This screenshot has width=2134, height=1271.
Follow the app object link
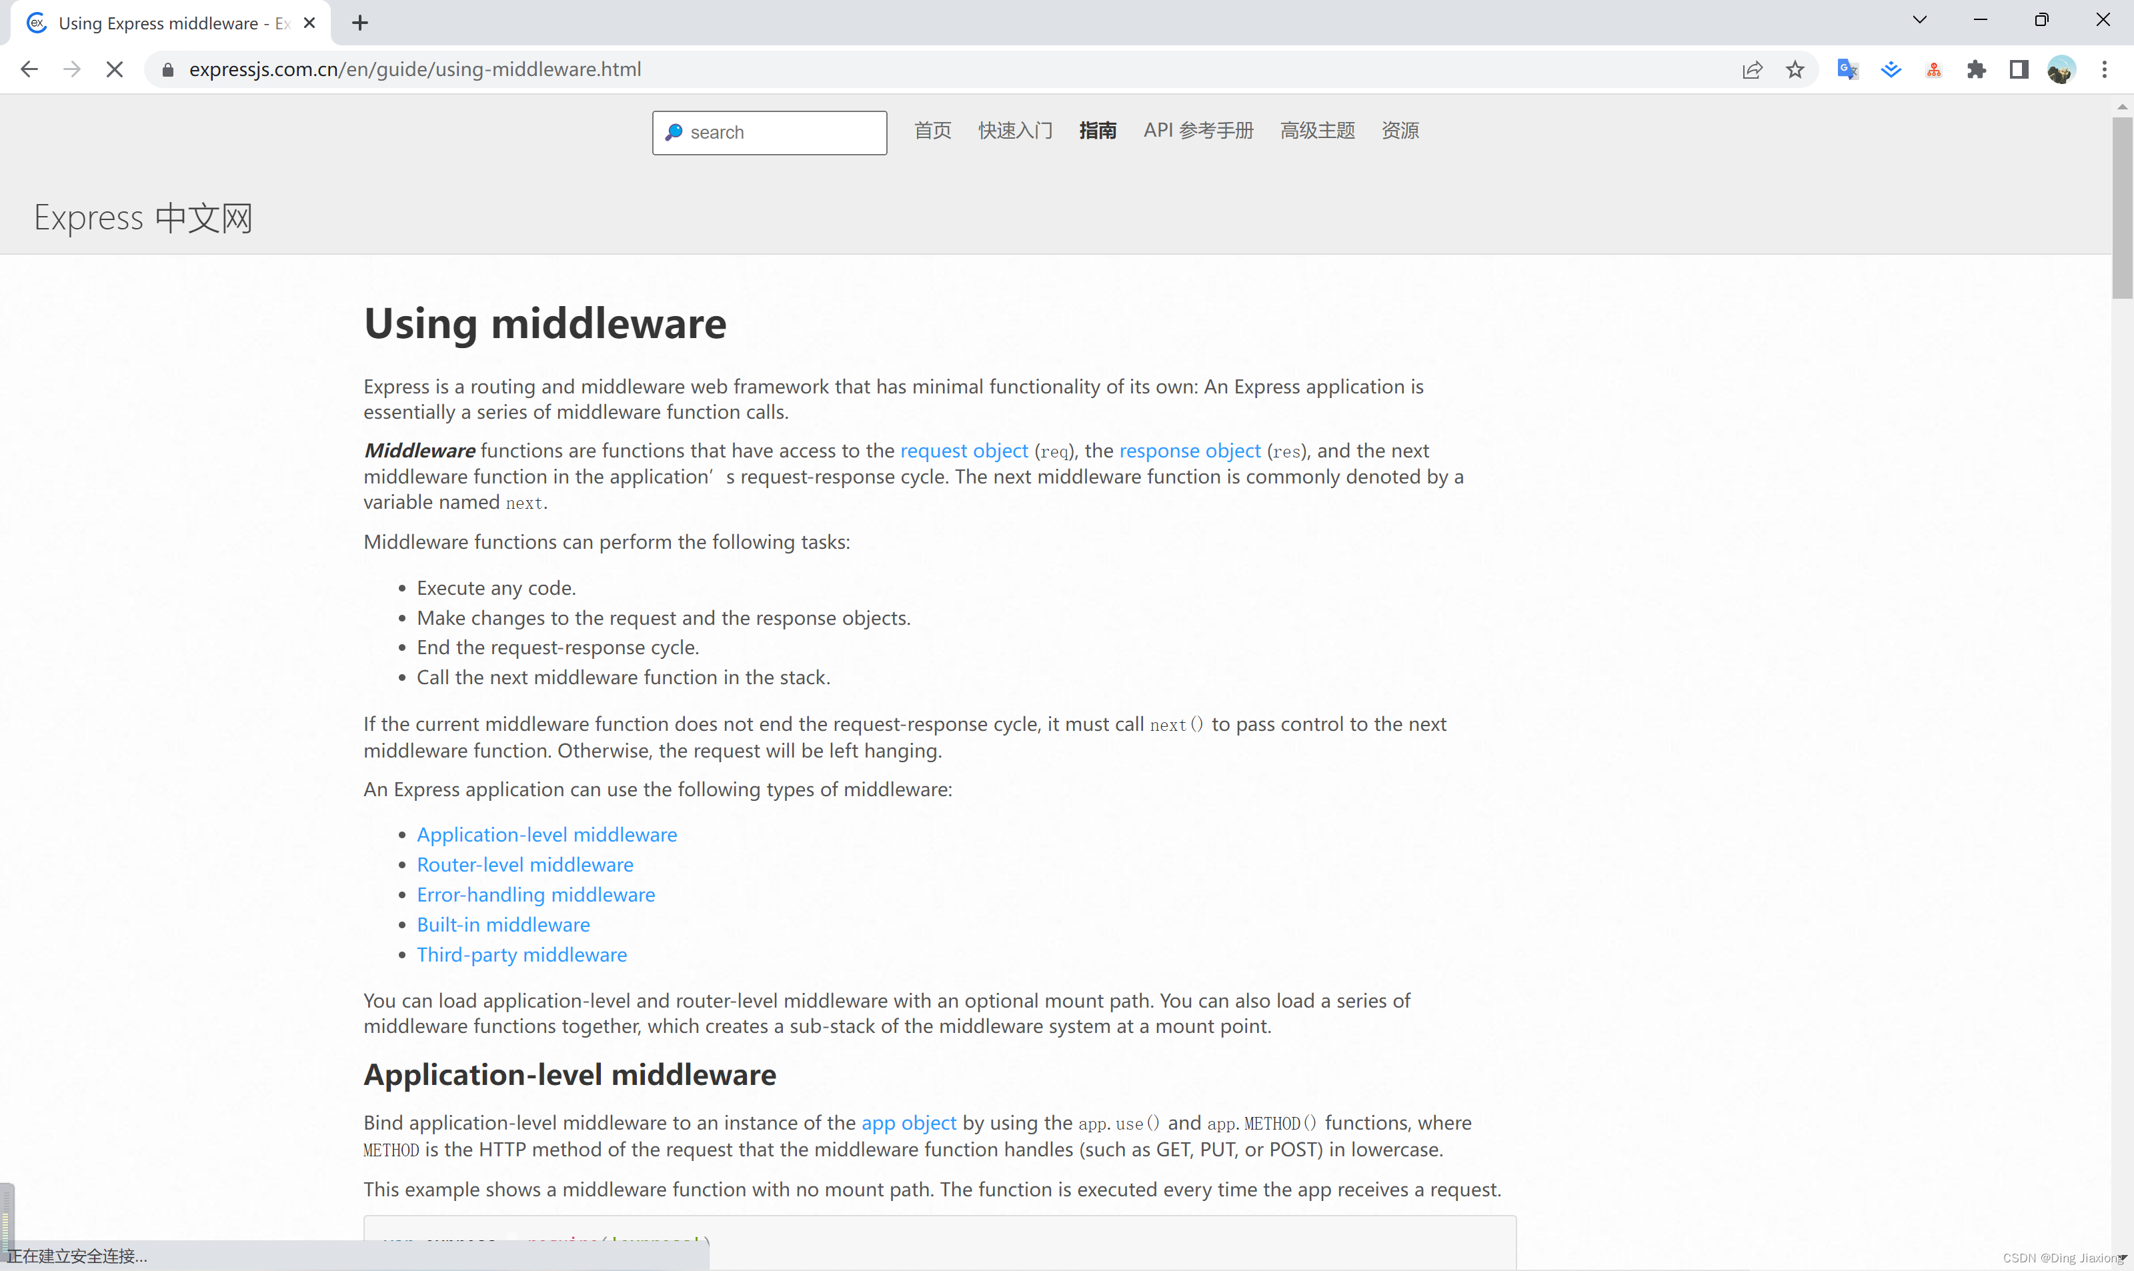point(908,1123)
